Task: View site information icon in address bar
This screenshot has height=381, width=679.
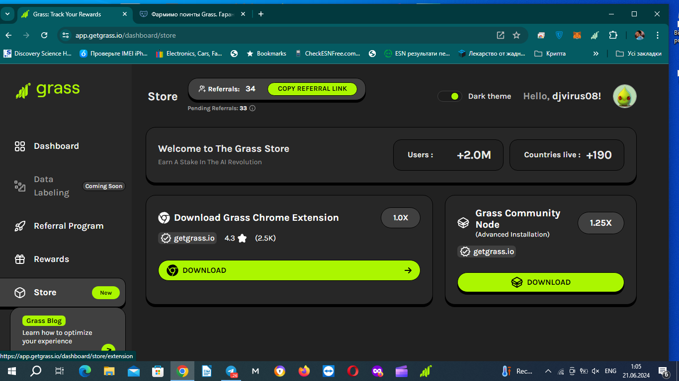Action: pyautogui.click(x=66, y=35)
